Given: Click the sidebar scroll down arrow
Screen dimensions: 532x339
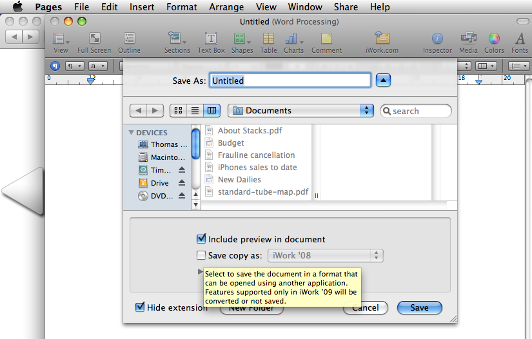Looking at the screenshot, I should click(x=195, y=204).
